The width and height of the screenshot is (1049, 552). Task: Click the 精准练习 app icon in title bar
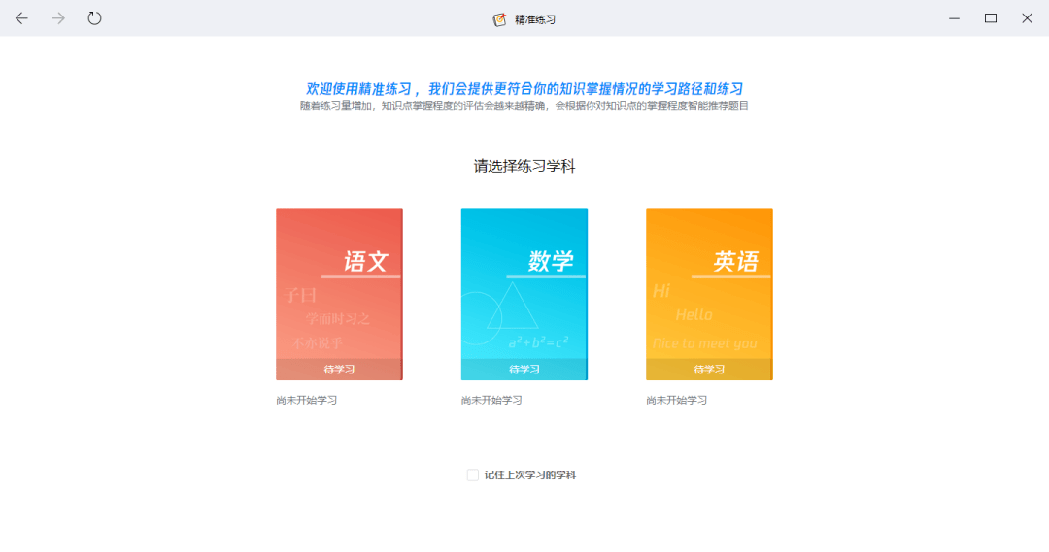click(500, 19)
